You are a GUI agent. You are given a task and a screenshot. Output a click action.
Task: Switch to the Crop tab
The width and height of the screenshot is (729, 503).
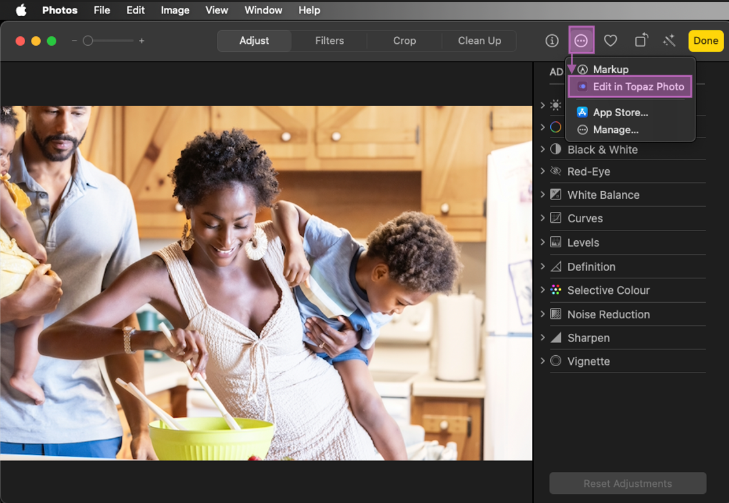click(x=404, y=41)
